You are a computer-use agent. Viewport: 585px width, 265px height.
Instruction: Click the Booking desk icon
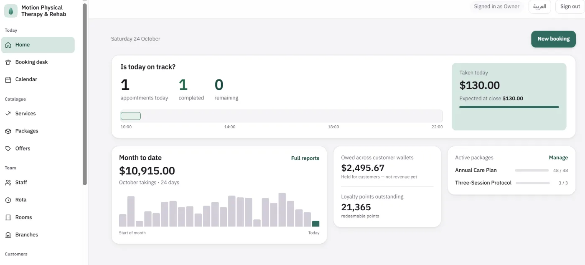(8, 62)
